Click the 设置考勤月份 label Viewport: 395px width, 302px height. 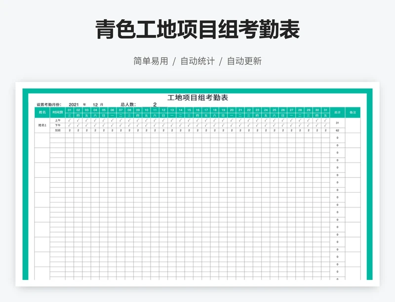pyautogui.click(x=49, y=104)
